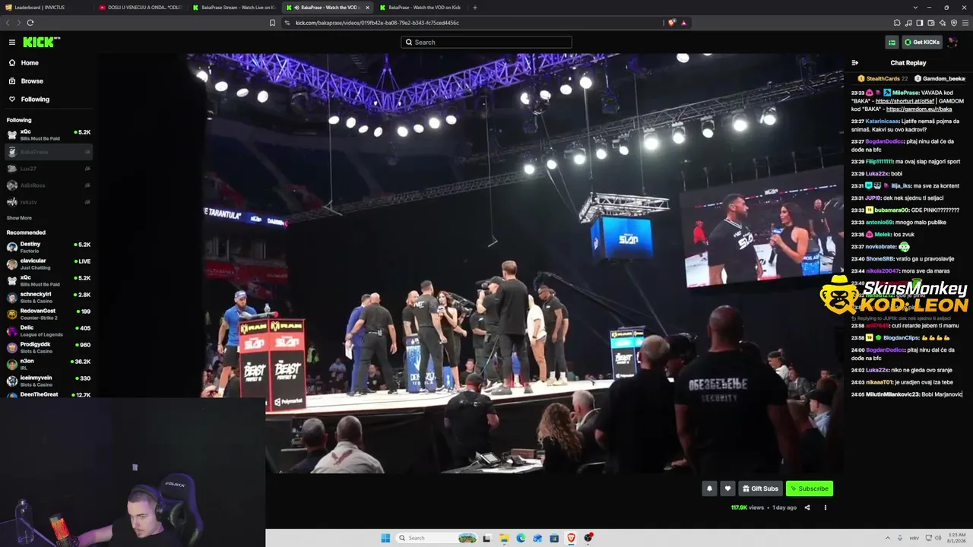Open the Brave Rewards triangle icon

683,23
